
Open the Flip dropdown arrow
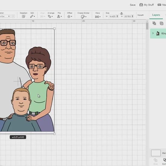[x=61, y=17]
